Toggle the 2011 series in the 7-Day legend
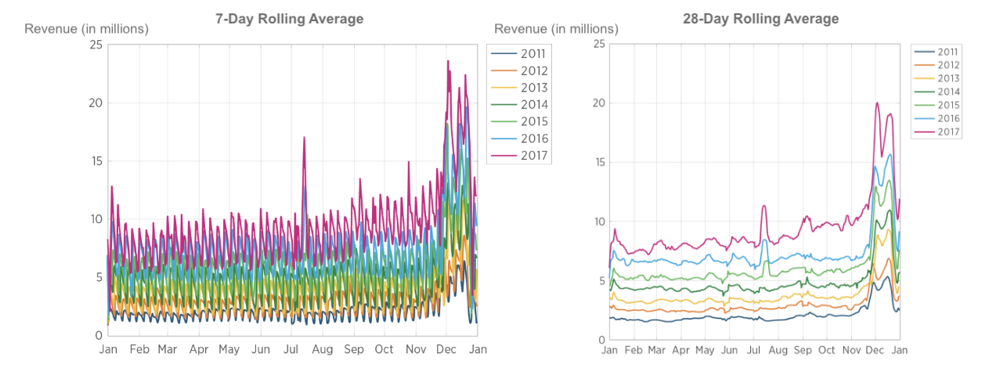This screenshot has height=368, width=1000. pyautogui.click(x=519, y=54)
